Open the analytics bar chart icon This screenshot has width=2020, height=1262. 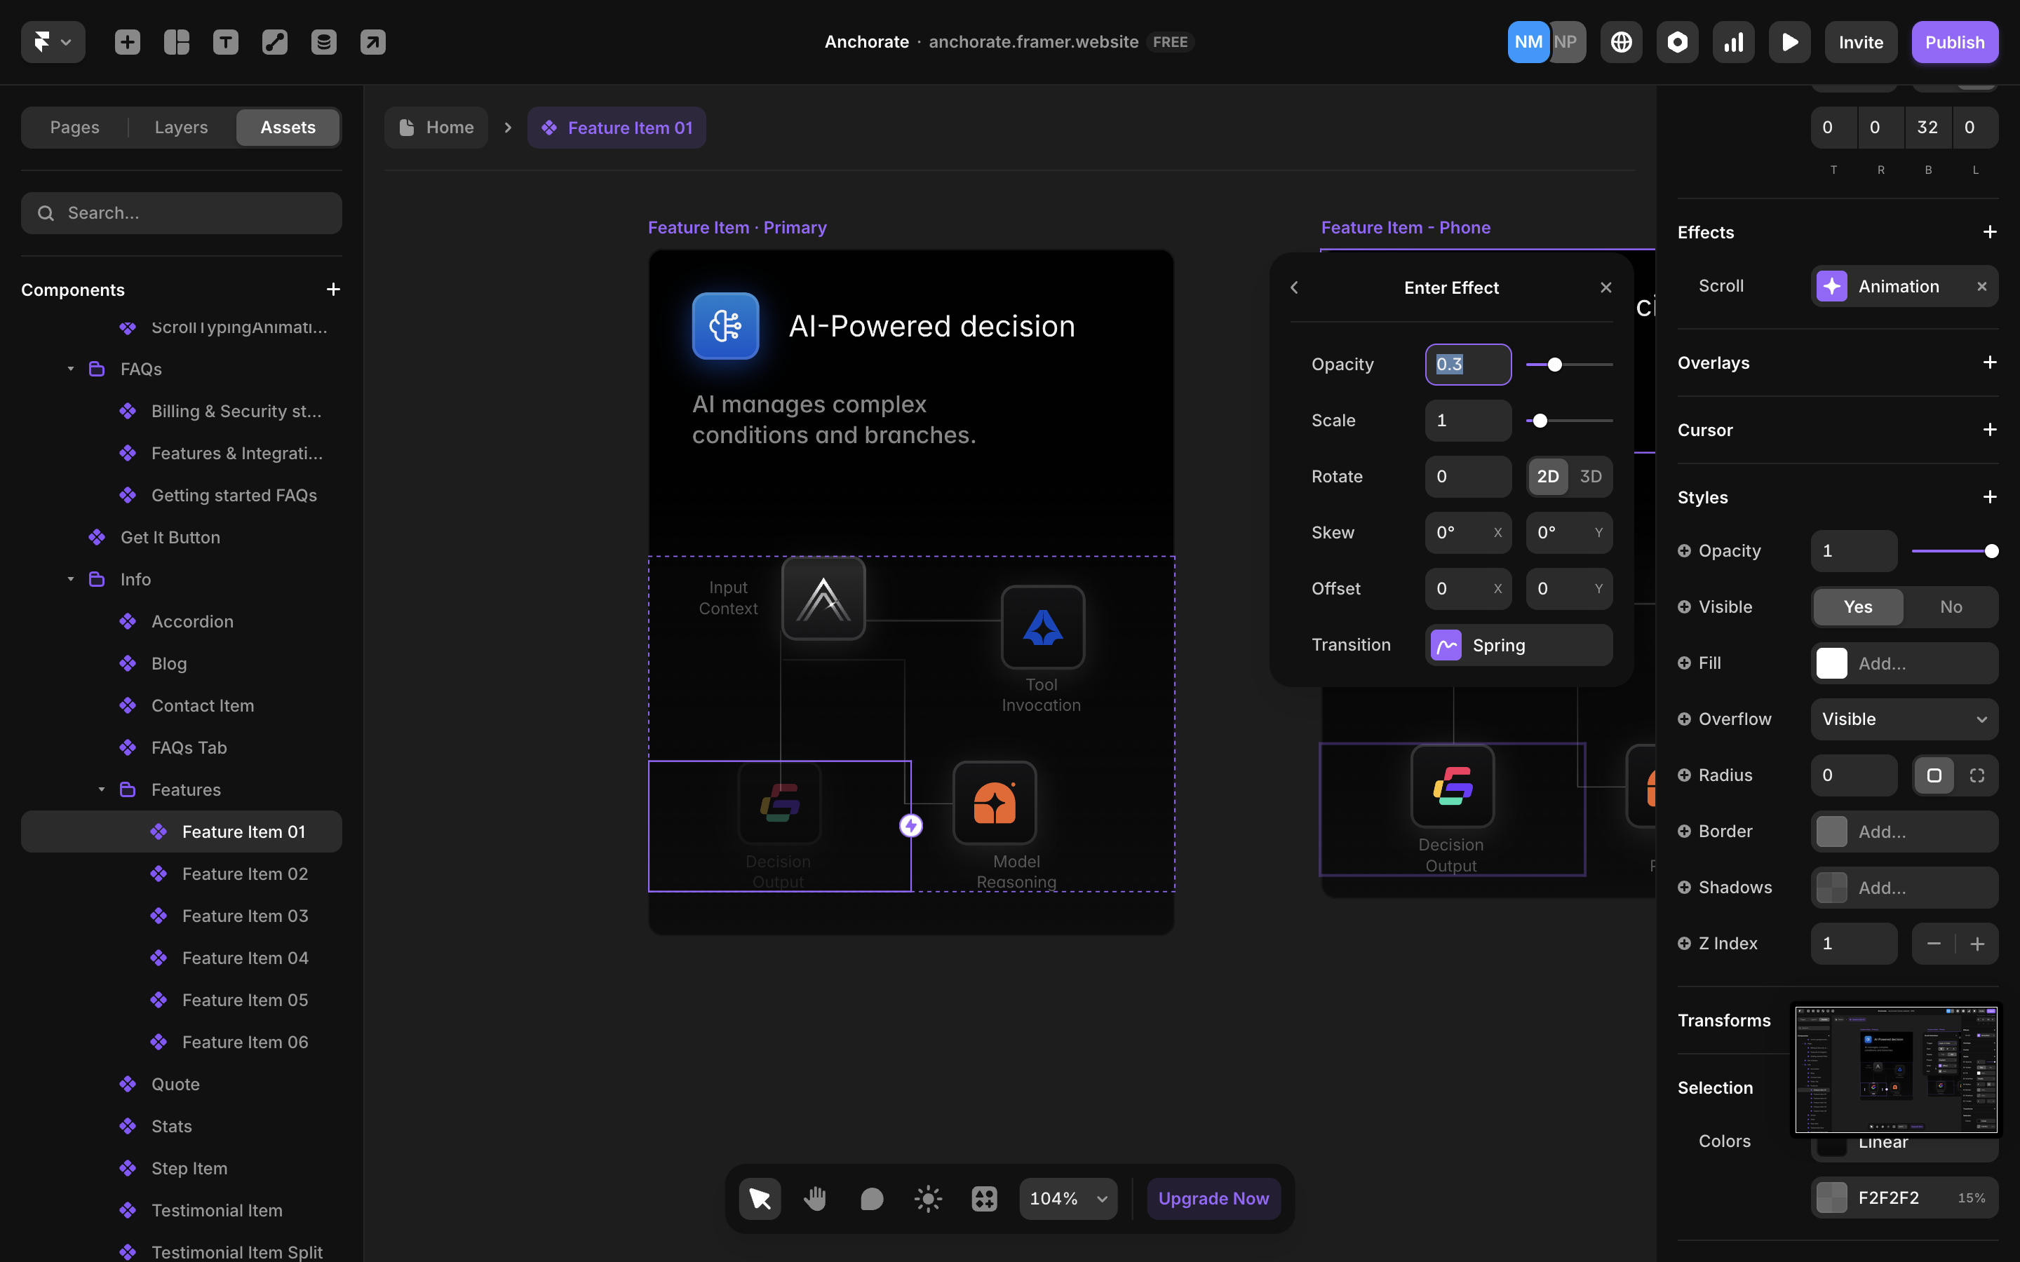tap(1733, 42)
